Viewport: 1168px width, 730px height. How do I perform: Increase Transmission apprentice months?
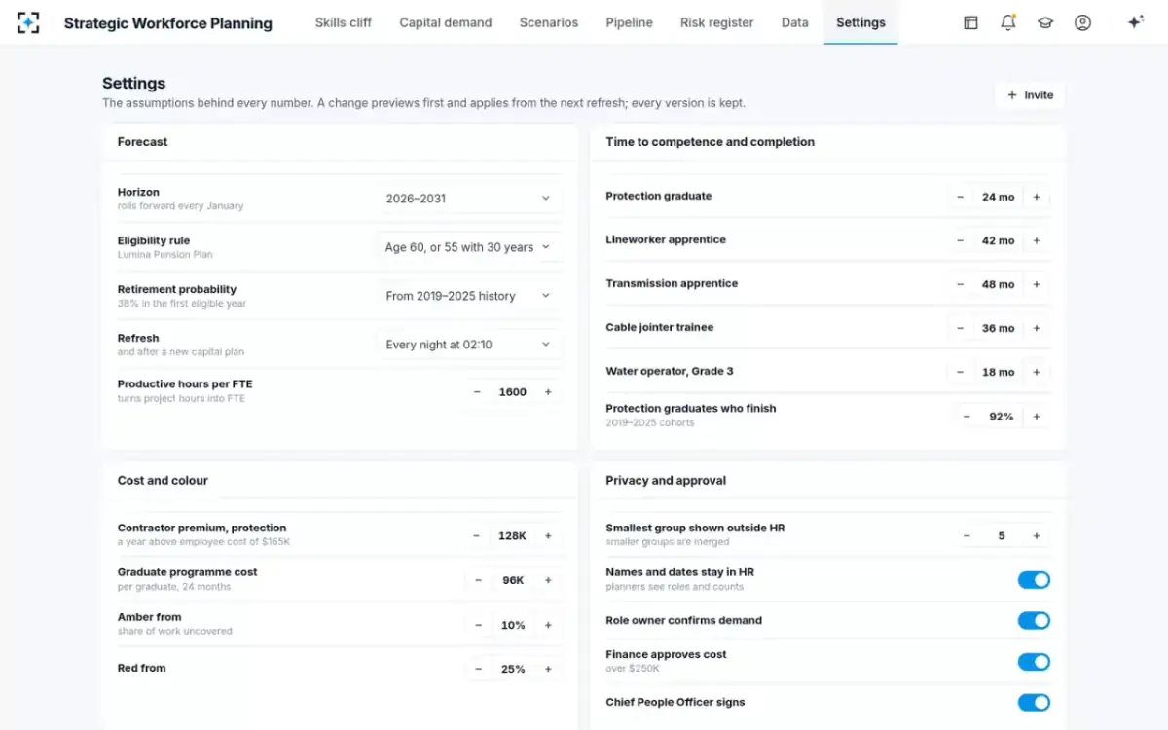(x=1037, y=284)
